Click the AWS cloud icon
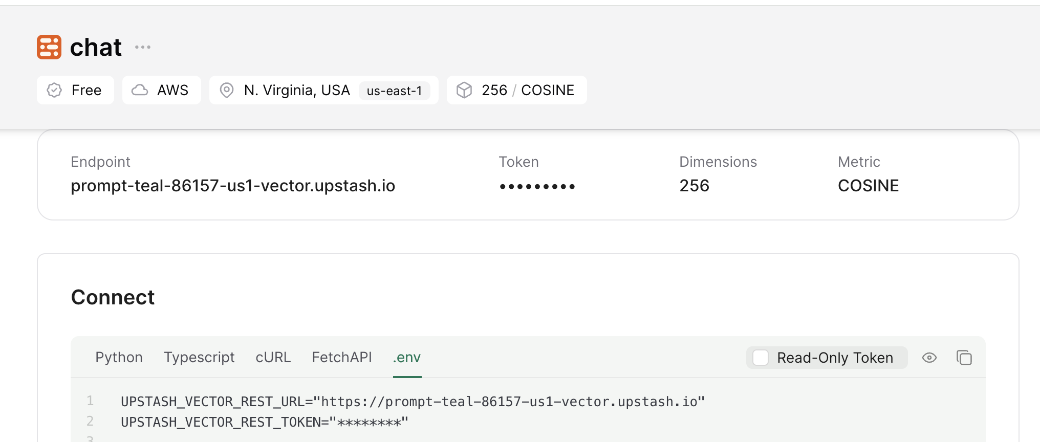This screenshot has width=1040, height=442. [140, 90]
